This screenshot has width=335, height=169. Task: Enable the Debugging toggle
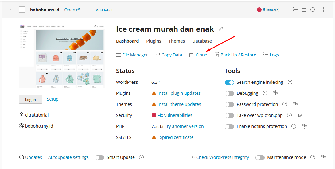click(229, 94)
